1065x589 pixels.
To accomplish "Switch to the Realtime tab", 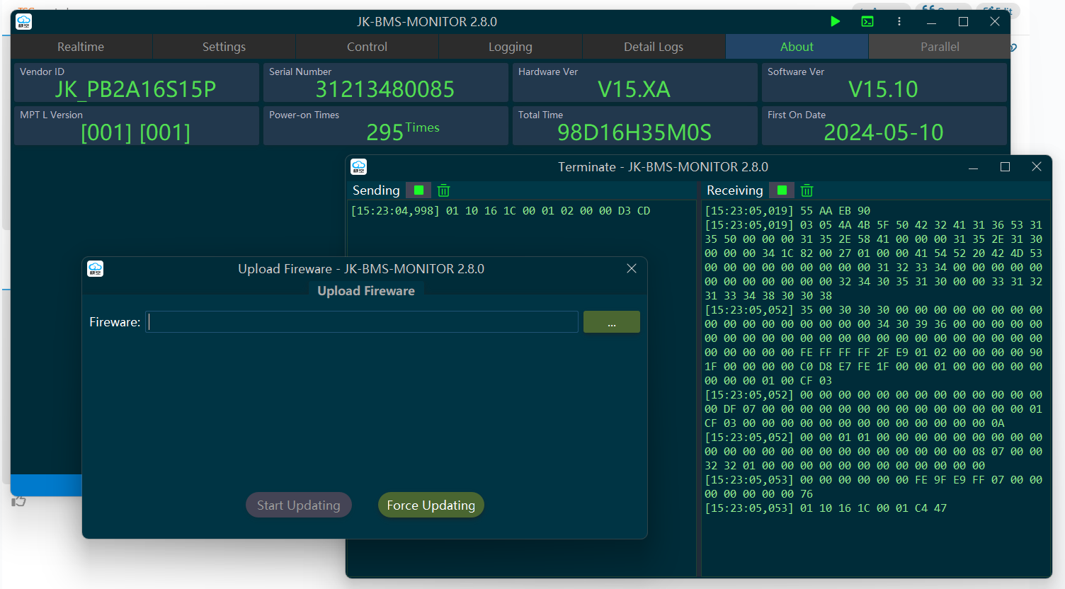I will point(81,47).
